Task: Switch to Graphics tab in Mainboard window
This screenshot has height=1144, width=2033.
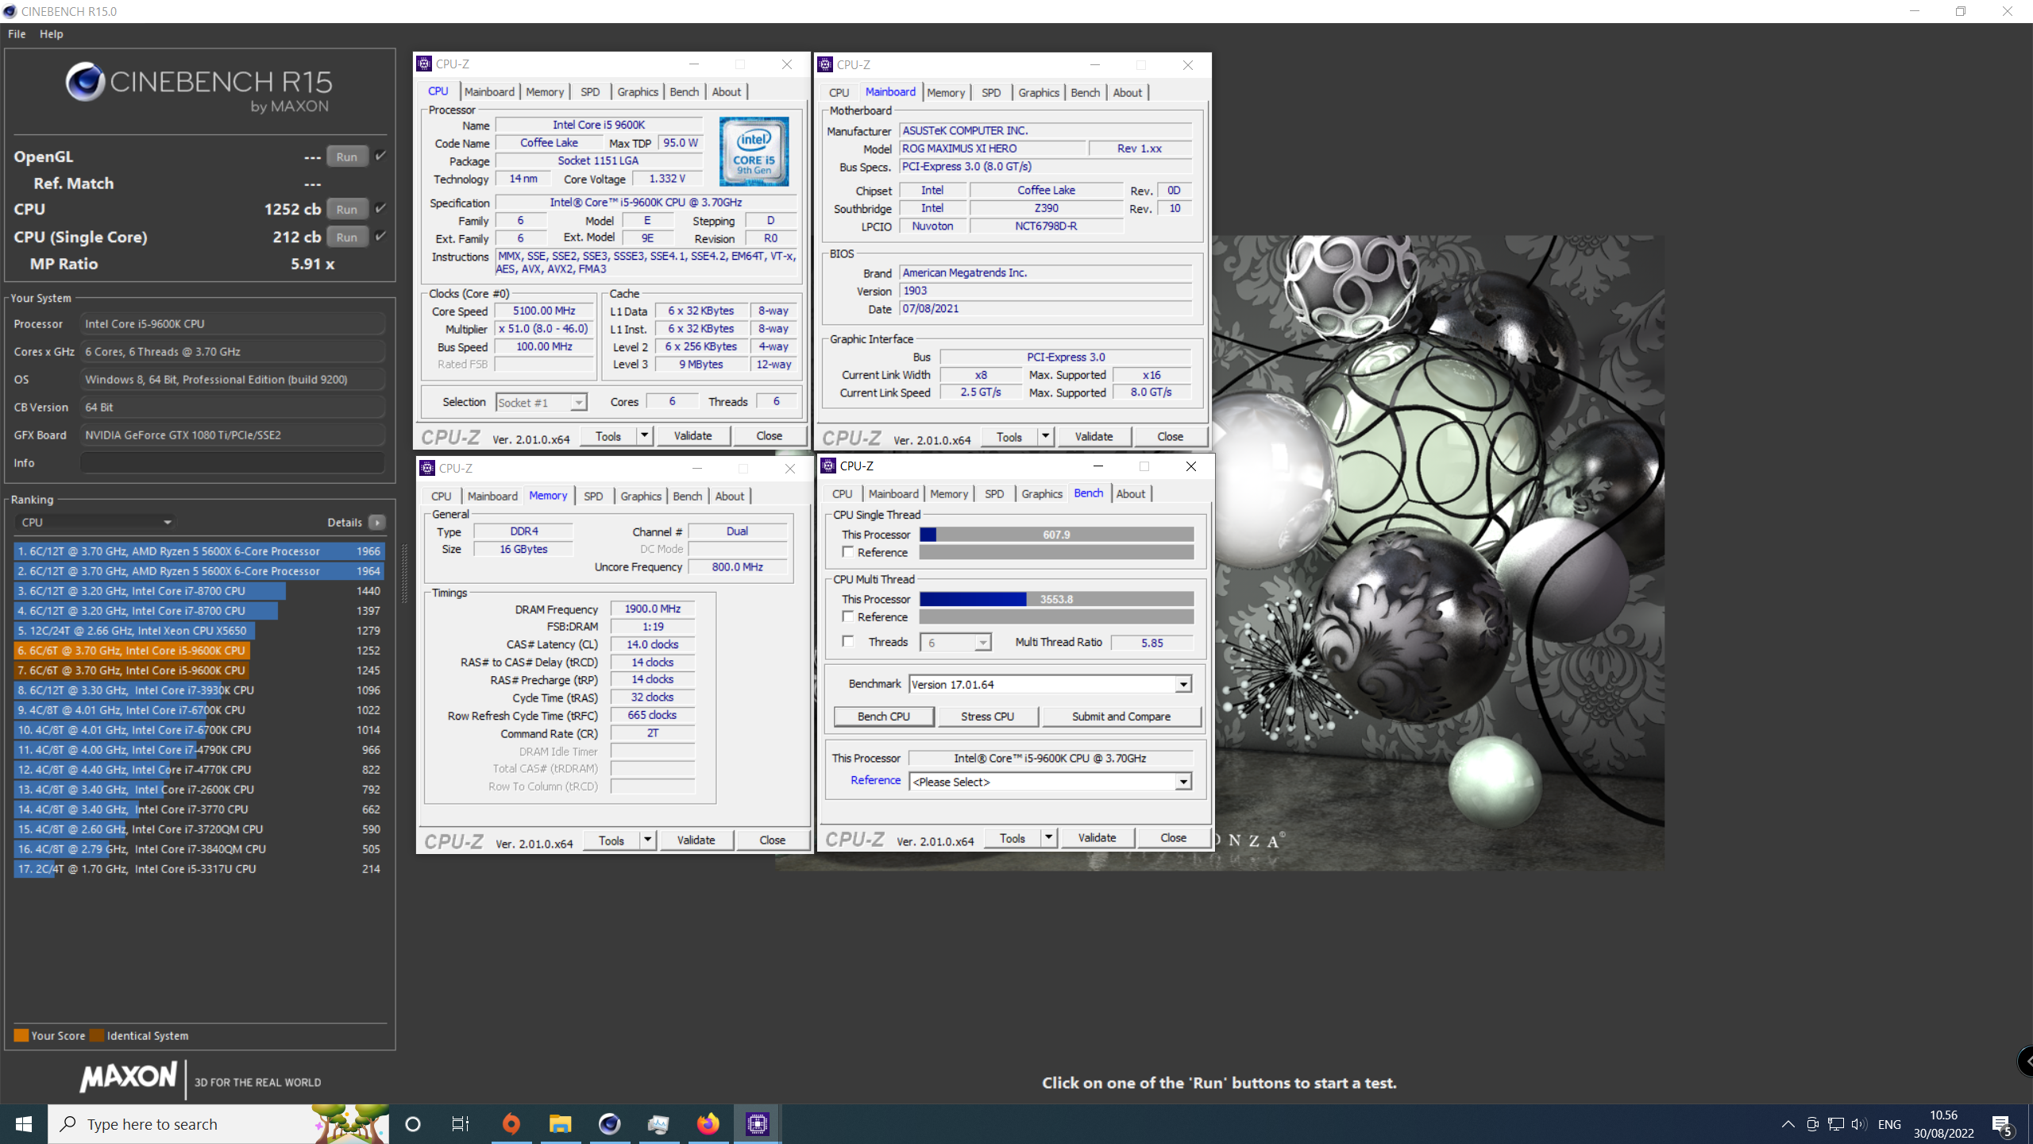Action: 1039,92
